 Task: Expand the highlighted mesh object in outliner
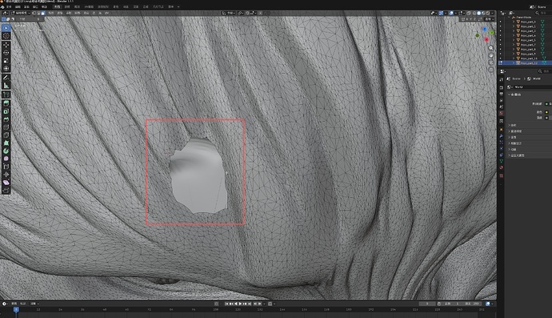514,62
